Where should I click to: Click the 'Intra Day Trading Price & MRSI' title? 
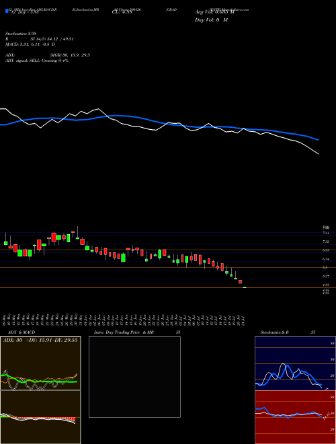coord(137,332)
